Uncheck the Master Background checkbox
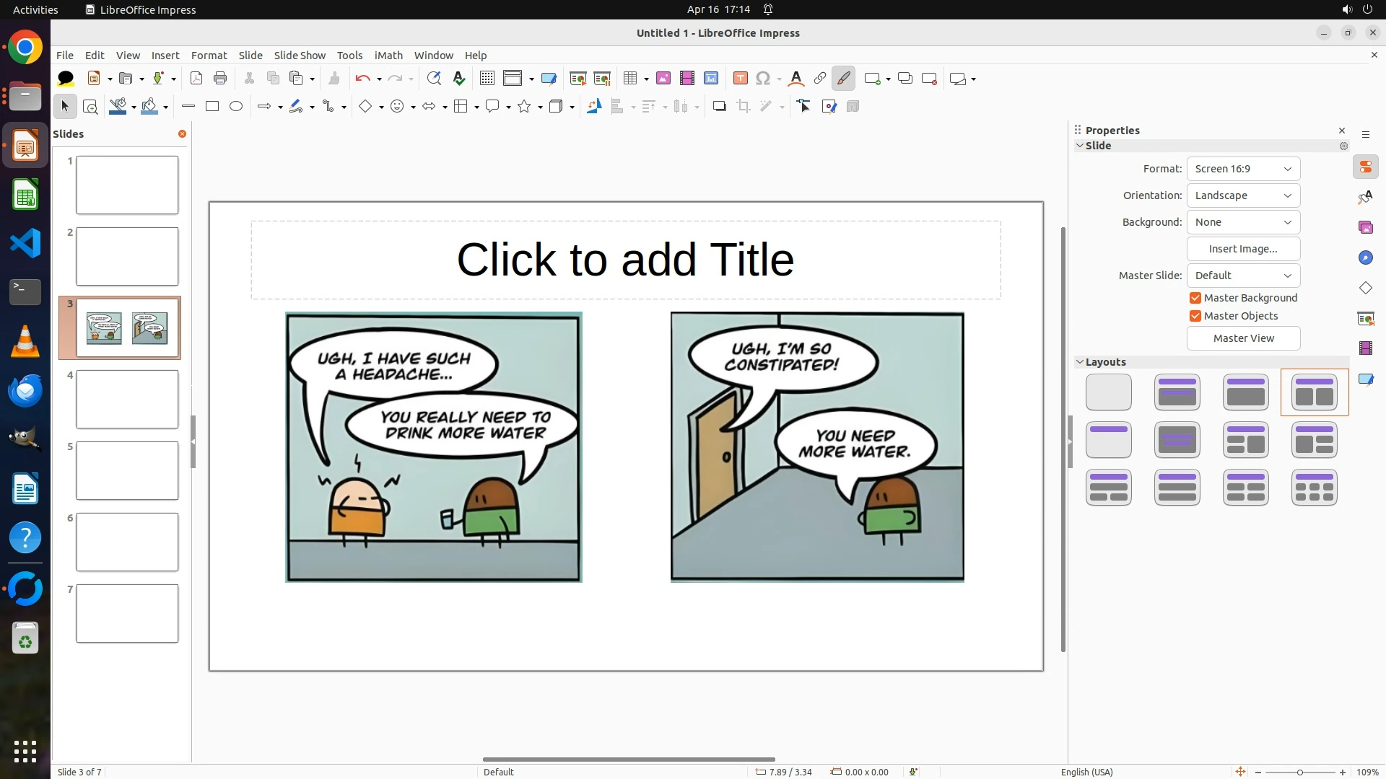 (x=1195, y=298)
